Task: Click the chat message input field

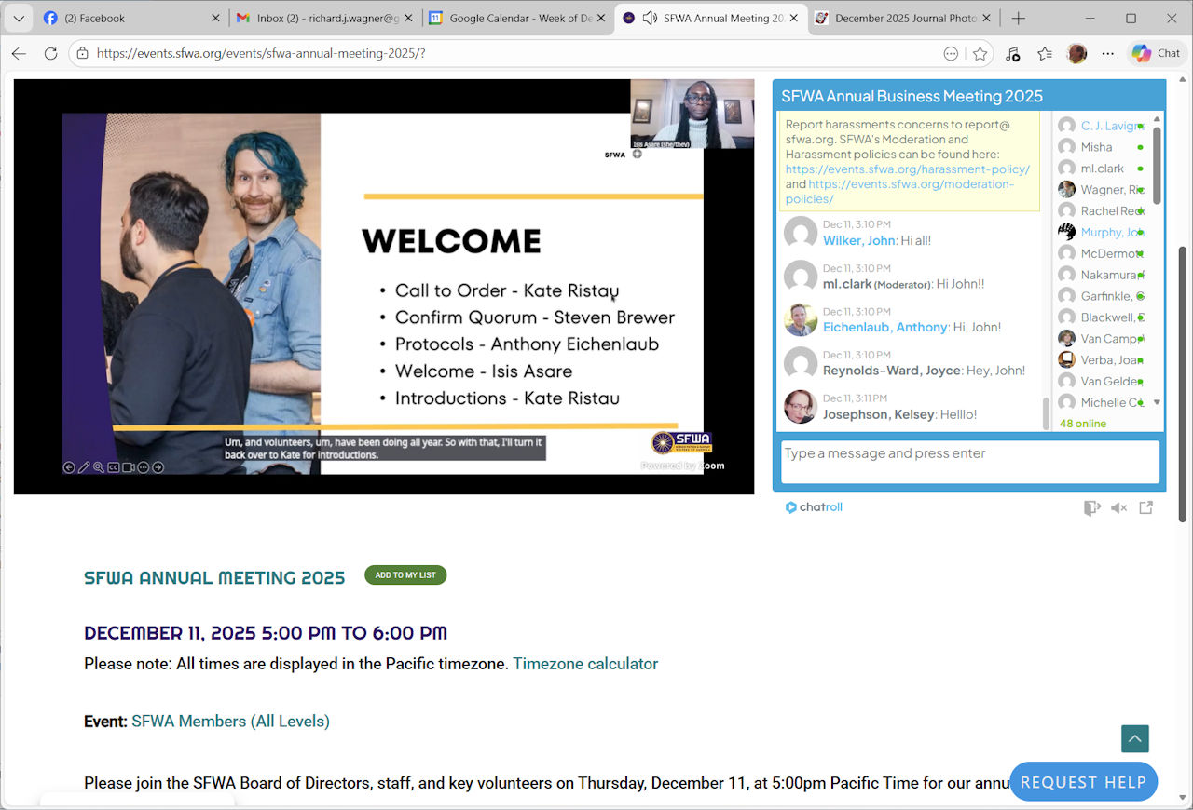Action: click(x=969, y=462)
